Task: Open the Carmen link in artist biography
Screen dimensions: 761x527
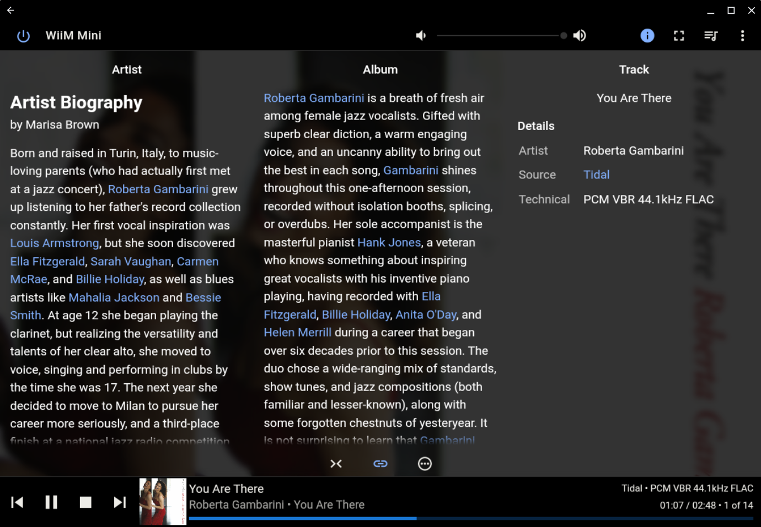Action: point(198,261)
